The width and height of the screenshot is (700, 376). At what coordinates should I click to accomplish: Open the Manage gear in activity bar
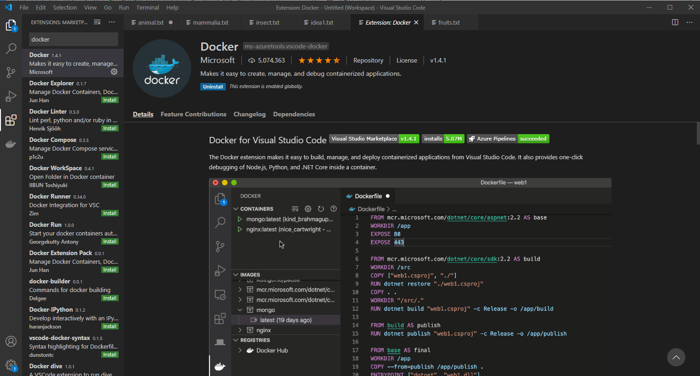tap(11, 365)
